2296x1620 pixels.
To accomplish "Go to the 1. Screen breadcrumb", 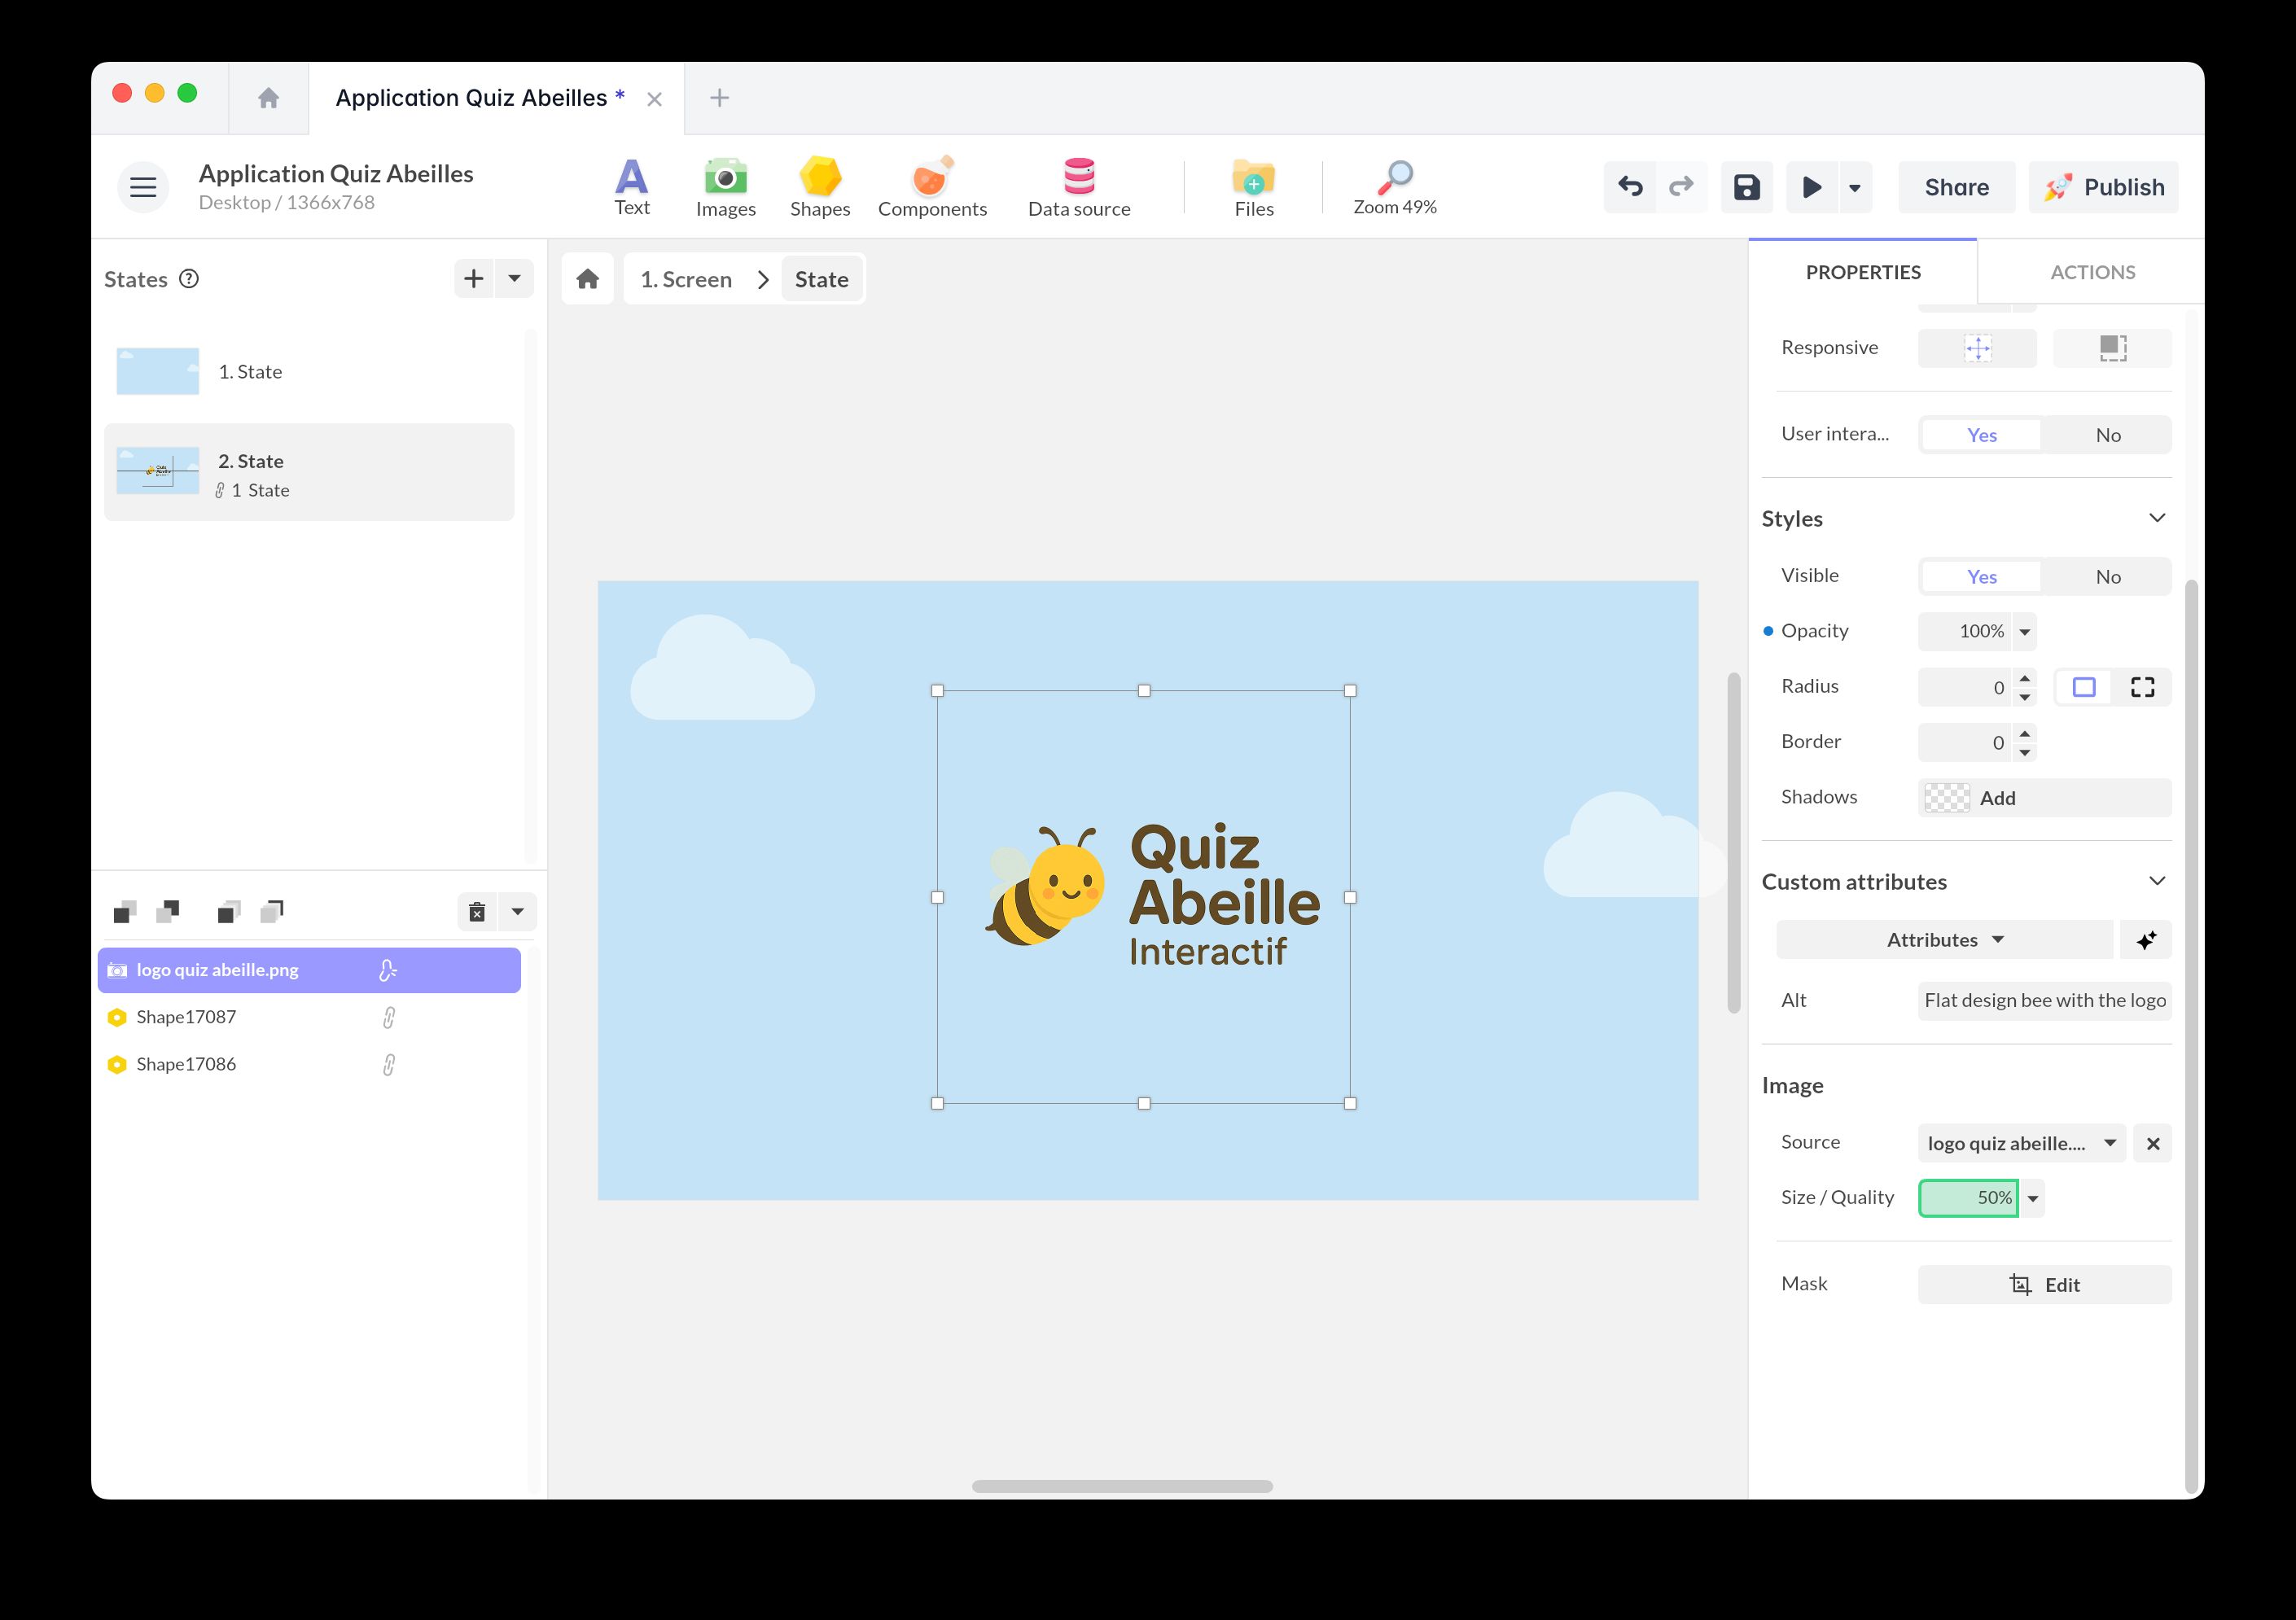I will [686, 280].
